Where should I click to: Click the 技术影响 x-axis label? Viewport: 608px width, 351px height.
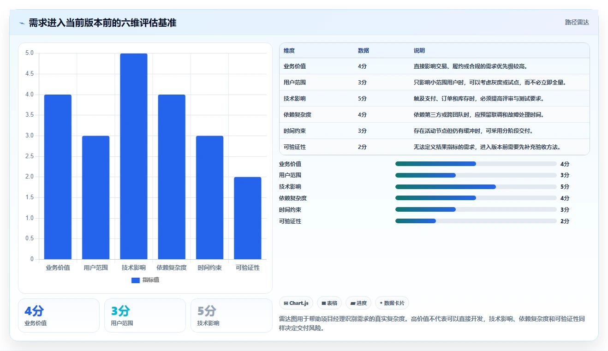[x=134, y=268]
